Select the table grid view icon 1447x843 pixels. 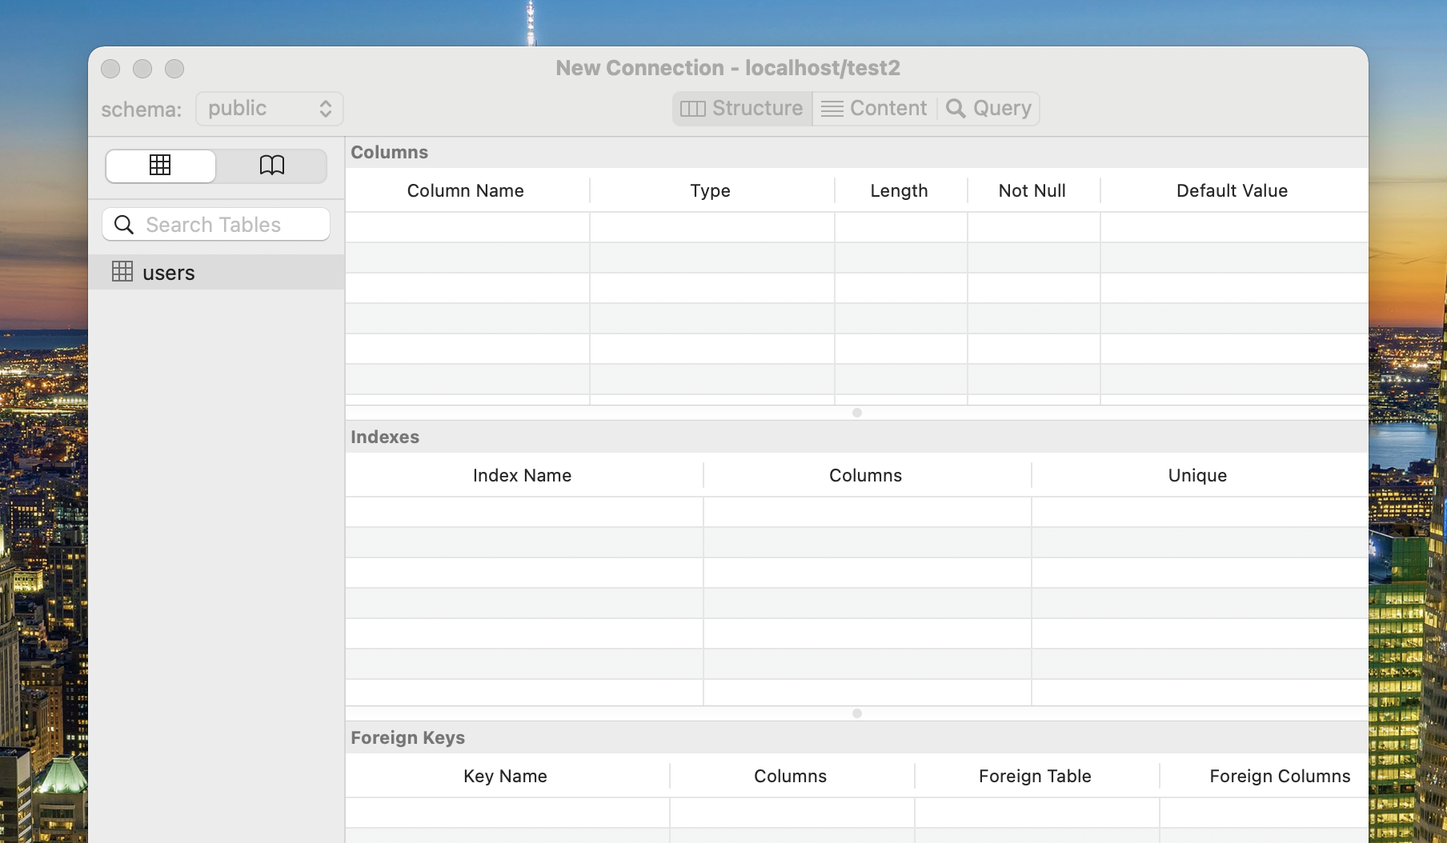tap(160, 166)
